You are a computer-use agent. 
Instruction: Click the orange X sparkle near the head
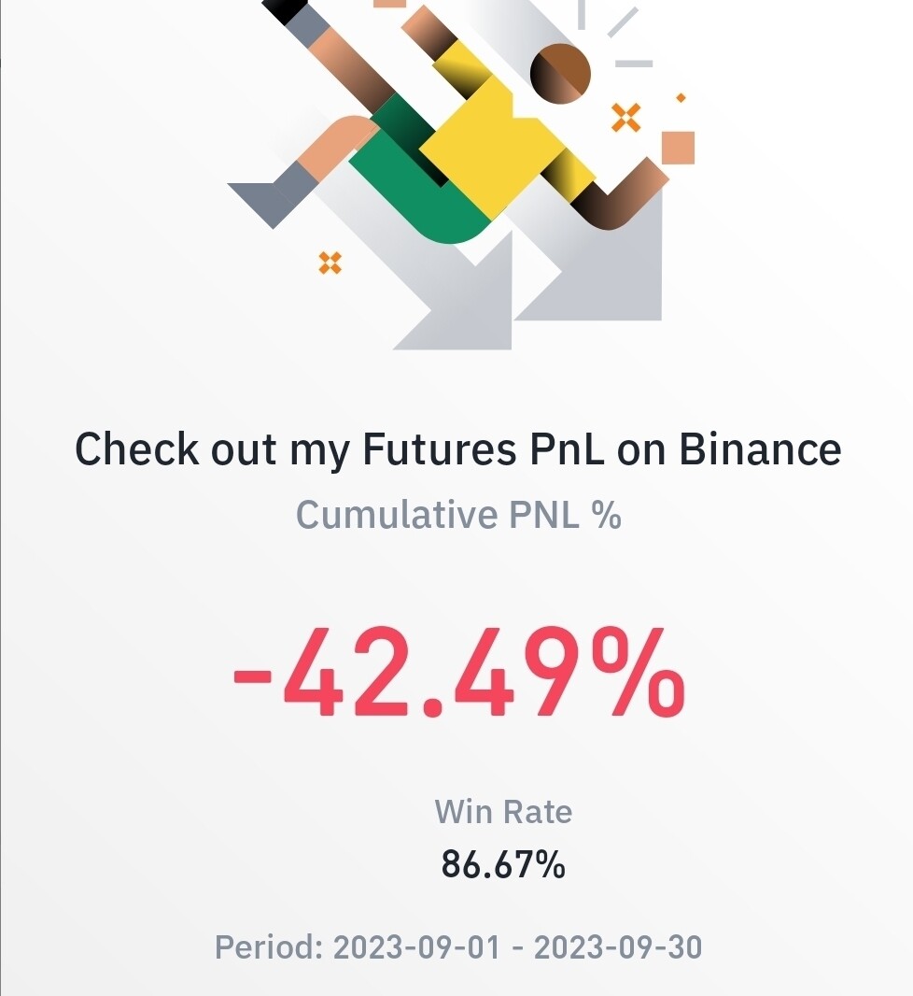[x=626, y=118]
